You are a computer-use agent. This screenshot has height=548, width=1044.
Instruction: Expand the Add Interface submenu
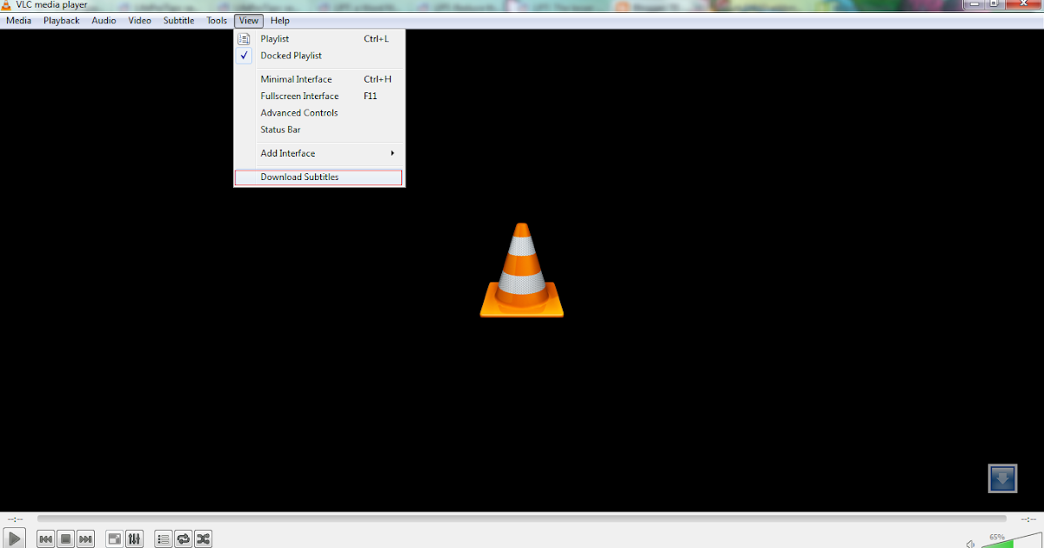click(319, 153)
